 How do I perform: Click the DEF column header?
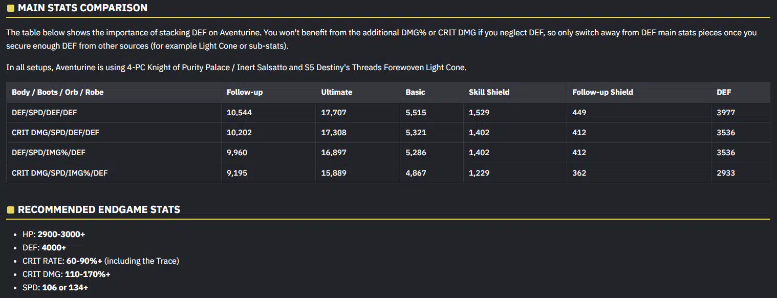pyautogui.click(x=724, y=92)
